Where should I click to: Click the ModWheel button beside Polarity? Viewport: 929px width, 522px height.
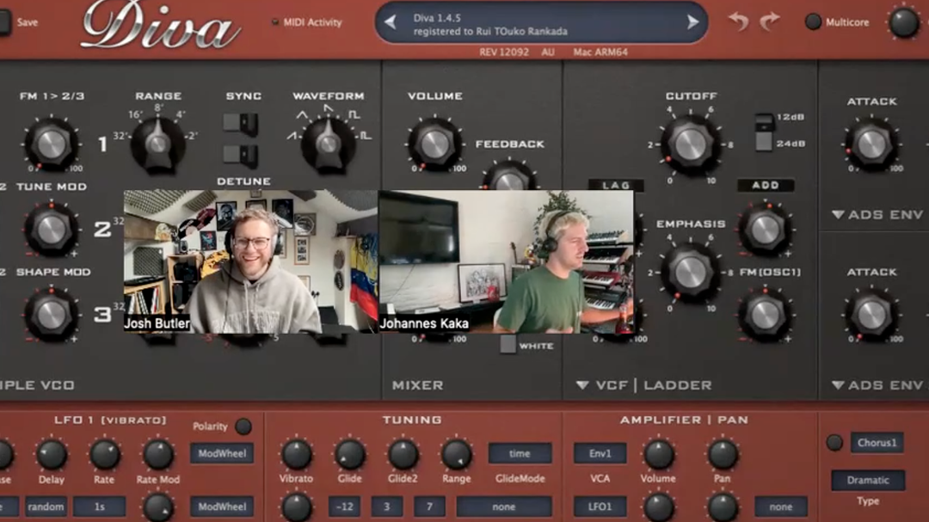tap(221, 453)
